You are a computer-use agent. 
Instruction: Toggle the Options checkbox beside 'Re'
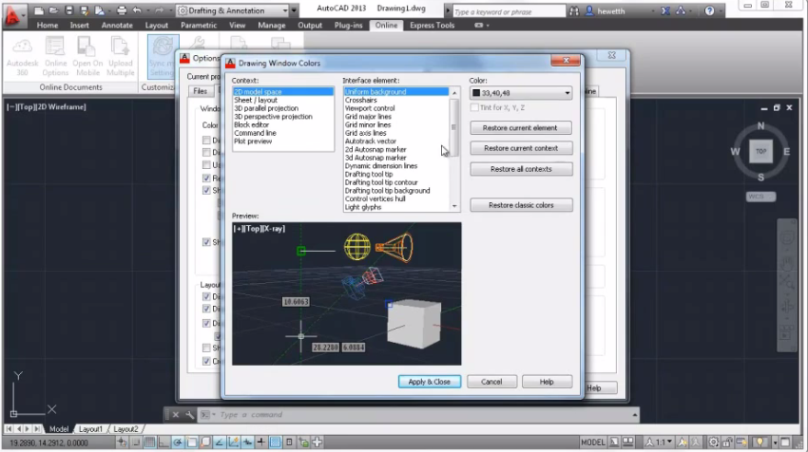(x=206, y=179)
